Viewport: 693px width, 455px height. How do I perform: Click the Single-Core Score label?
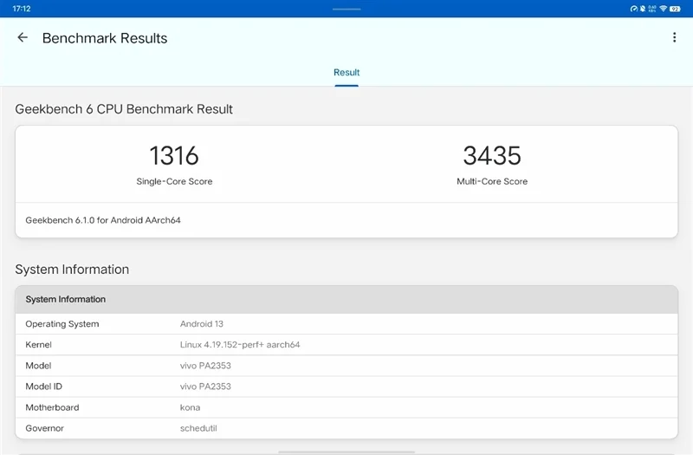[174, 181]
